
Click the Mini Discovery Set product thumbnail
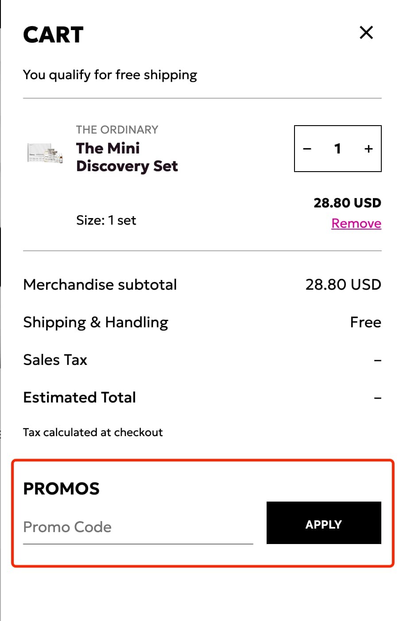(44, 153)
